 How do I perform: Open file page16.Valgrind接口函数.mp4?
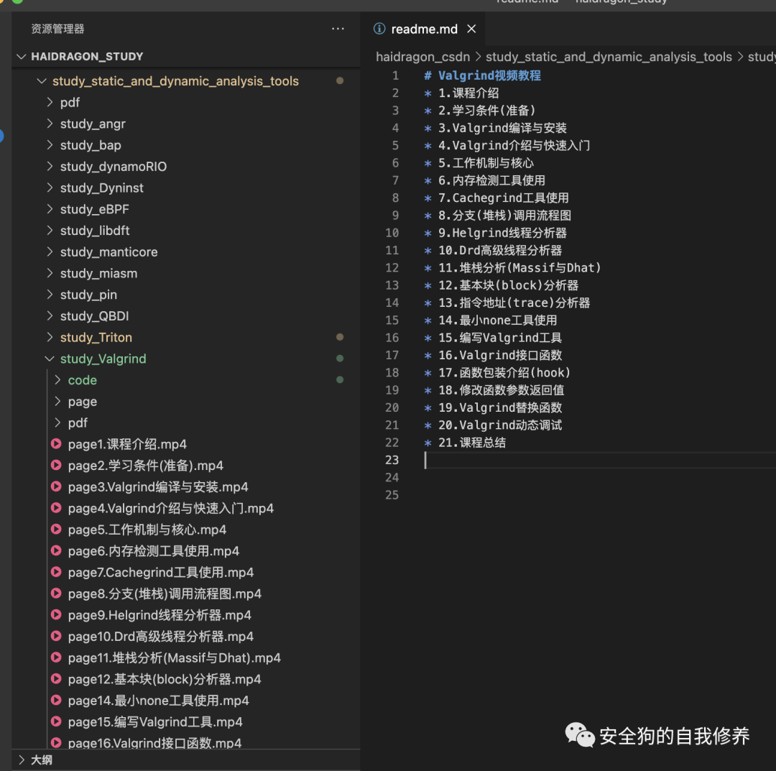coord(155,742)
